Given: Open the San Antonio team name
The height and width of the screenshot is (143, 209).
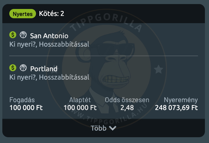Looking at the screenshot, I should click(x=49, y=36).
